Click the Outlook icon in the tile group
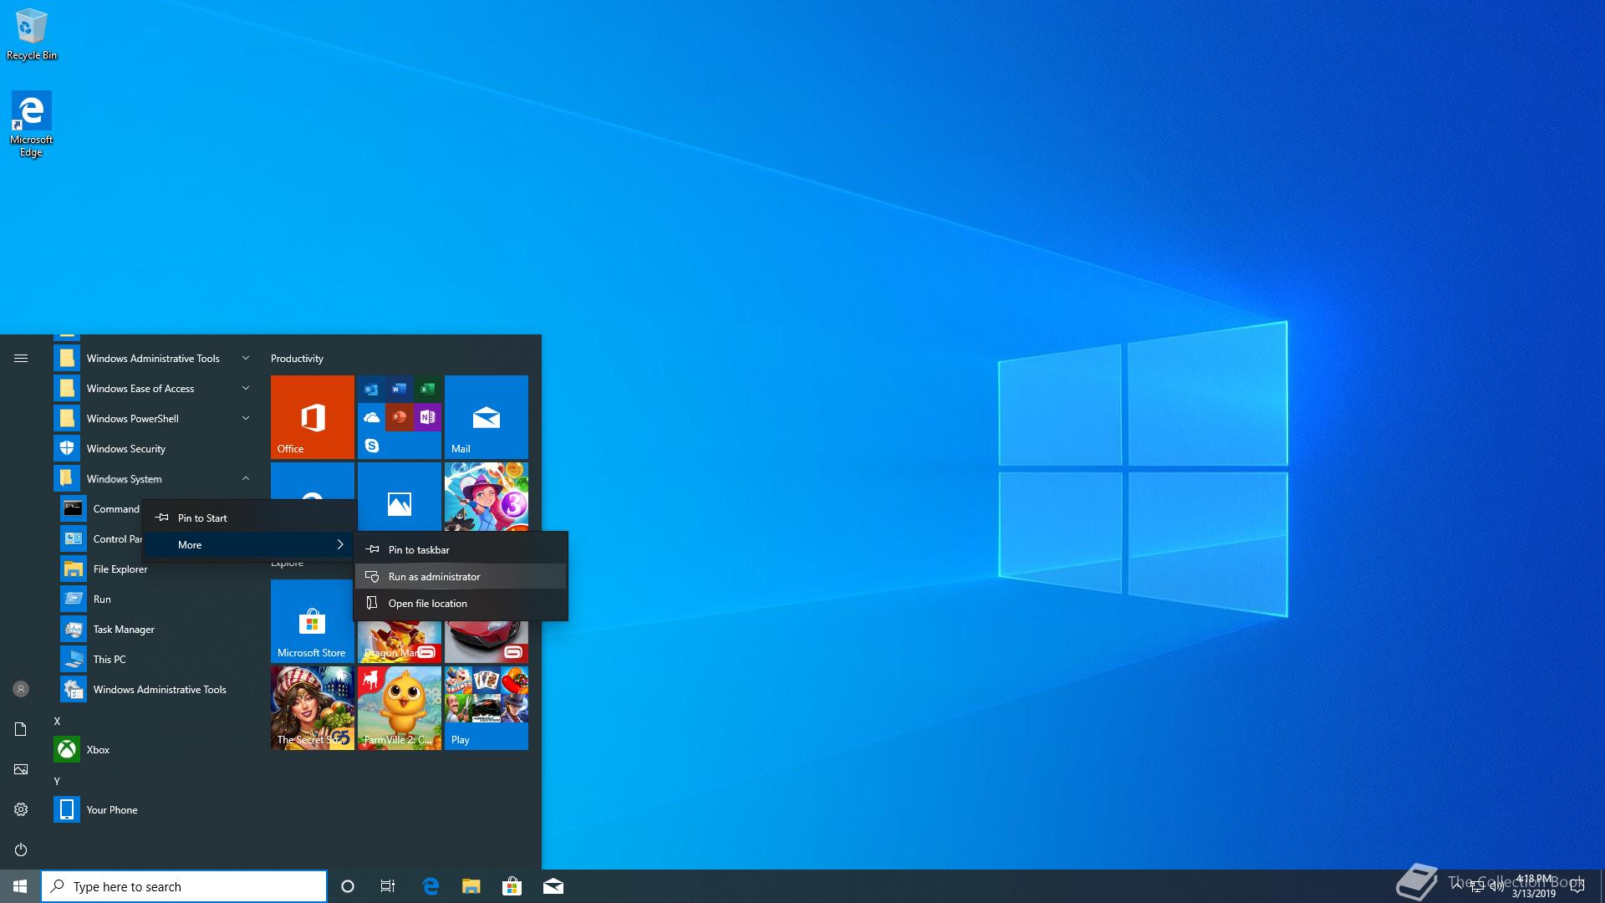 pos(372,389)
